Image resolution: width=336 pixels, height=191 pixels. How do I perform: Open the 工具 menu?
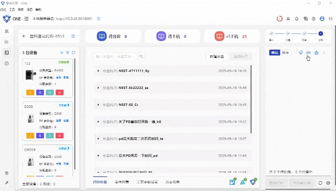[12, 9]
